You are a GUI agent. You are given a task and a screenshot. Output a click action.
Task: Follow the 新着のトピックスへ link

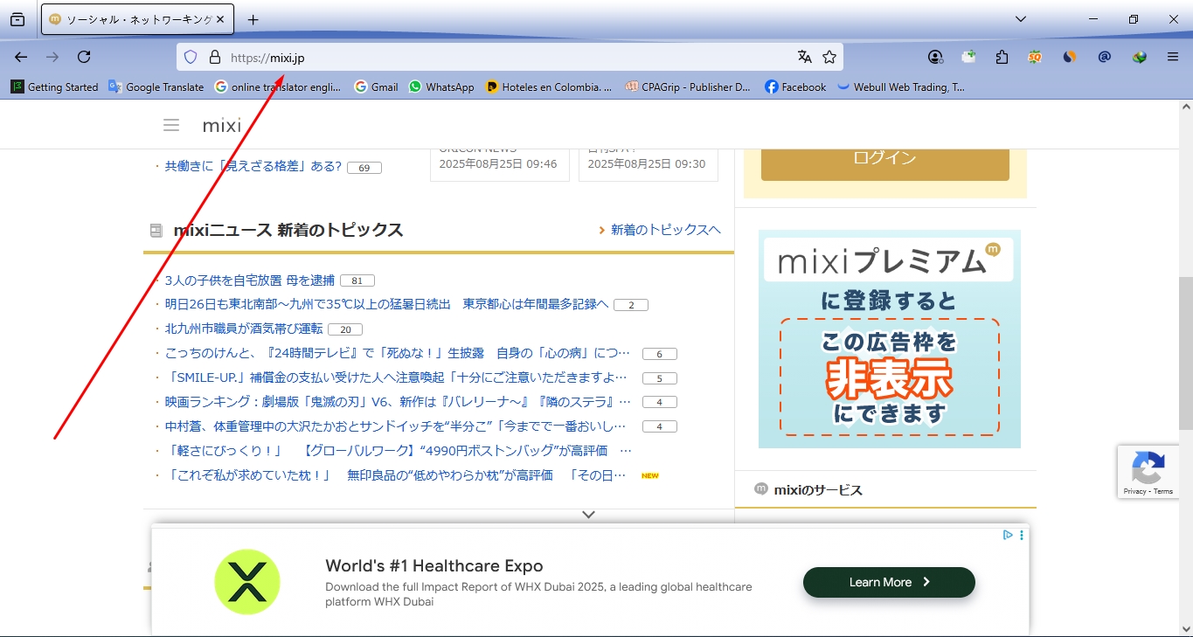(x=666, y=230)
